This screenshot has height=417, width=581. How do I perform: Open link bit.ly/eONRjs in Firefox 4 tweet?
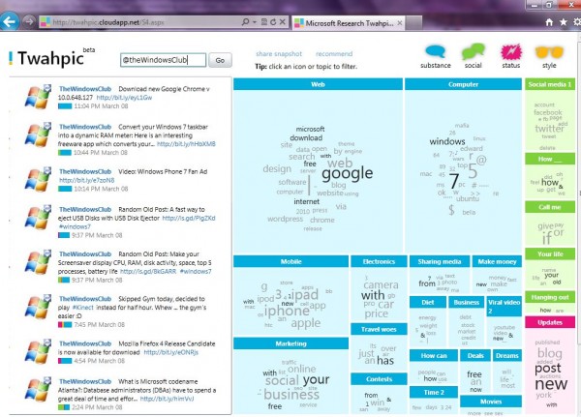pyautogui.click(x=170, y=352)
